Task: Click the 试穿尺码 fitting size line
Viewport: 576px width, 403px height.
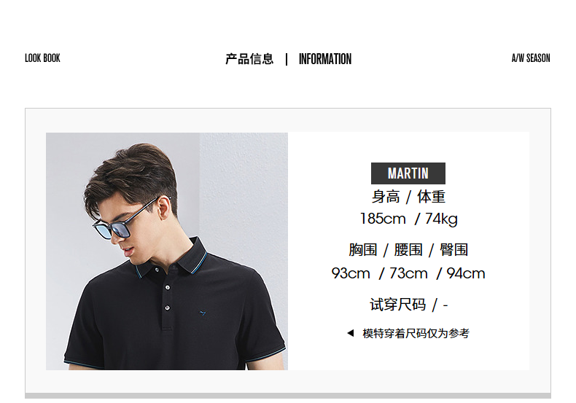Action: click(408, 305)
